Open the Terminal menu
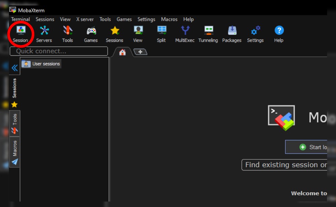The height and width of the screenshot is (207, 336). (20, 19)
